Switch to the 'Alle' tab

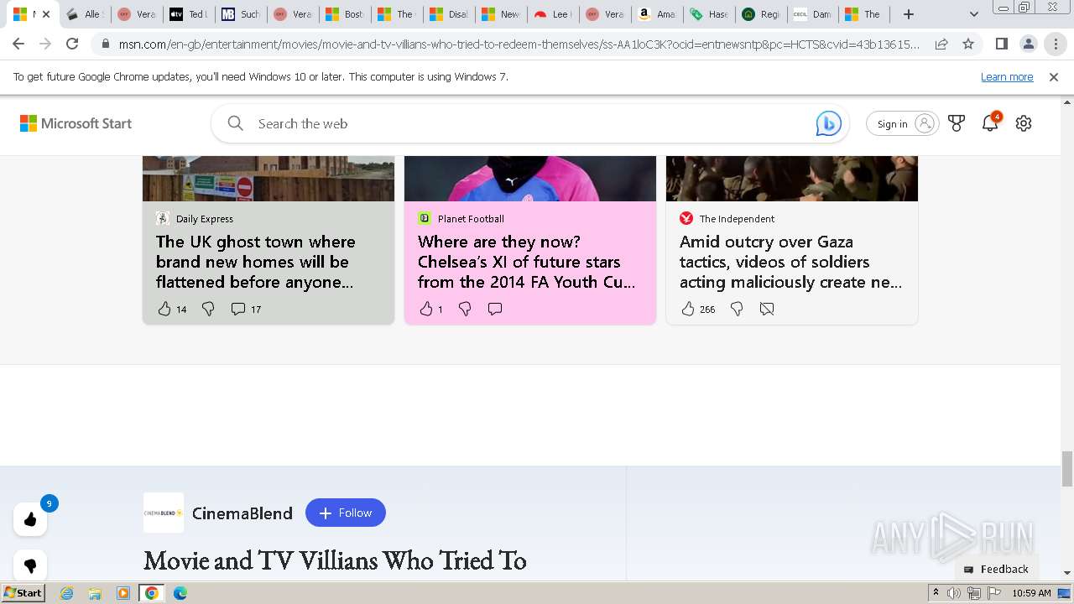(85, 14)
